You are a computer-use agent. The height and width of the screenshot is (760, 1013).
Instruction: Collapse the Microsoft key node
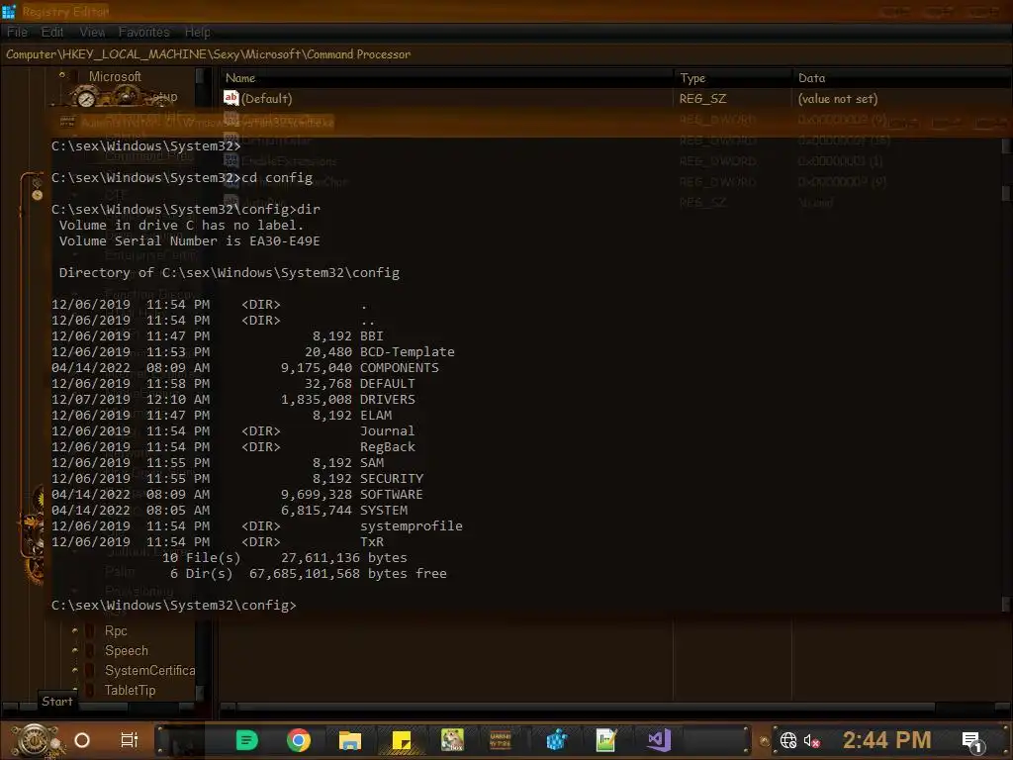[x=62, y=75]
